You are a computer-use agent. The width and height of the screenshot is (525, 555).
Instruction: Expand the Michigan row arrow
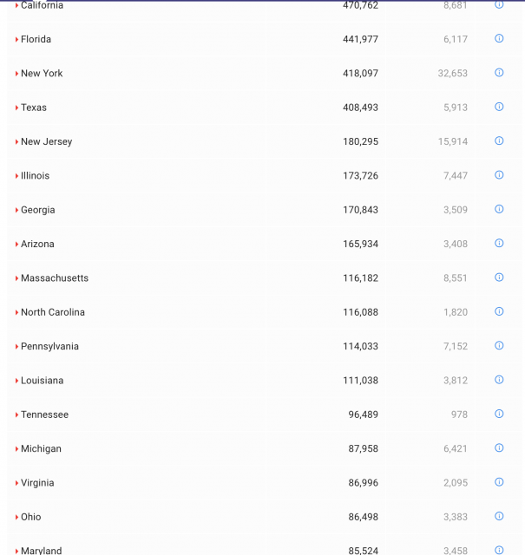(16, 449)
